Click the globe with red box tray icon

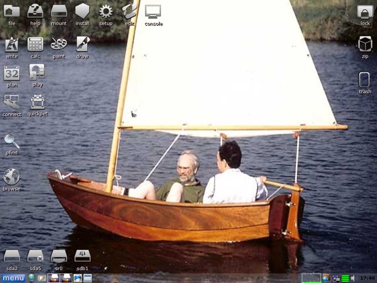coord(326,278)
